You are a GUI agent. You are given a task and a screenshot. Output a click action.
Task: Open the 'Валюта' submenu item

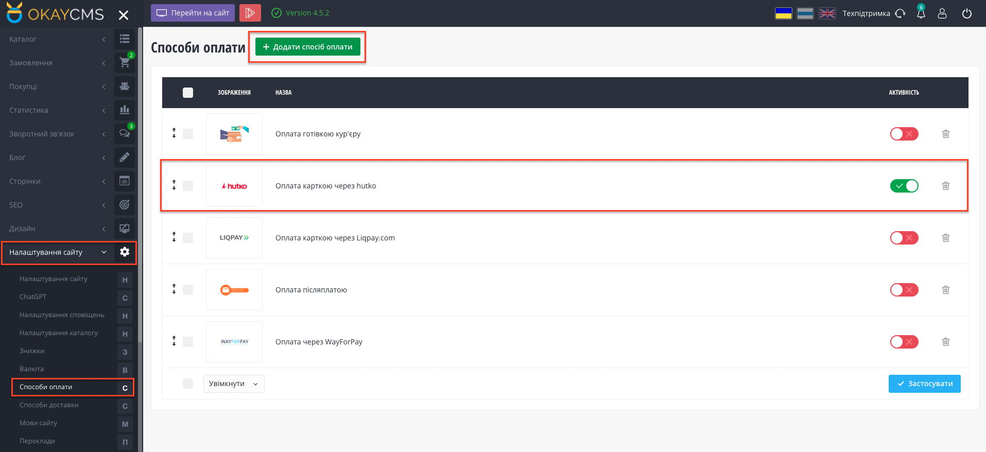pyautogui.click(x=31, y=369)
